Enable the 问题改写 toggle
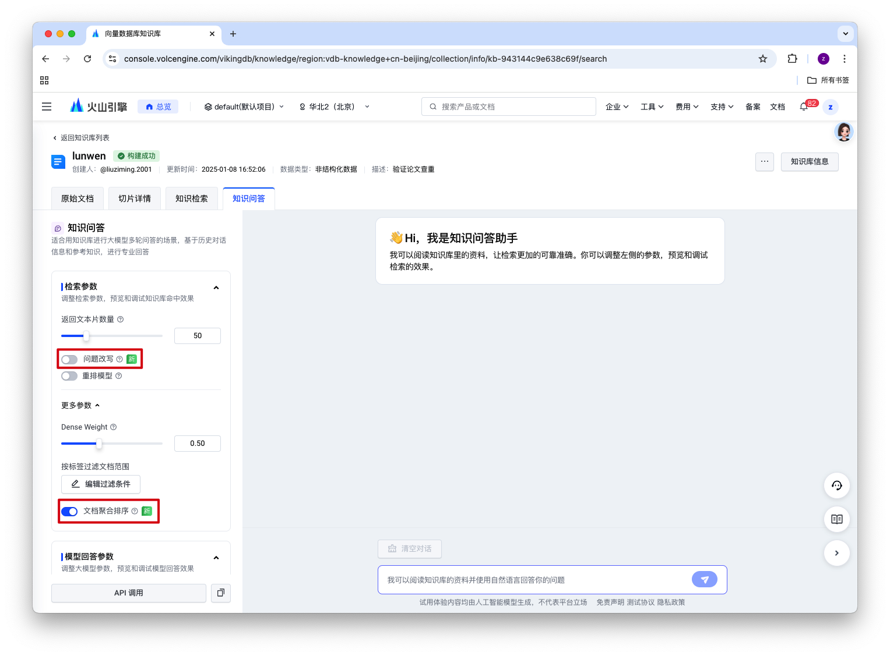 click(69, 359)
